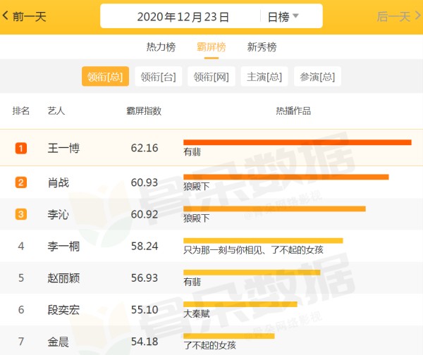Click 狼殿下 in 李沁's row
This screenshot has height=355, width=423.
click(x=197, y=218)
